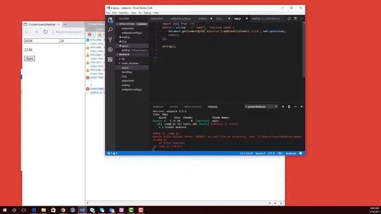
Task: Open the Debug view in the activity bar
Action: 110,49
